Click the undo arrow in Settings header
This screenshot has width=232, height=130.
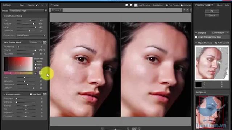tap(37, 5)
